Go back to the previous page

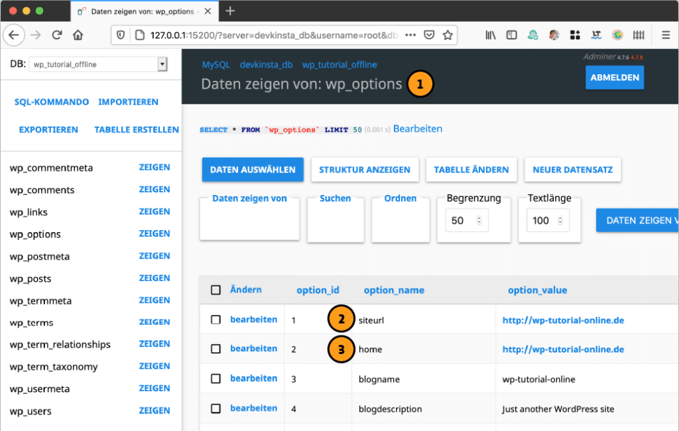[14, 35]
